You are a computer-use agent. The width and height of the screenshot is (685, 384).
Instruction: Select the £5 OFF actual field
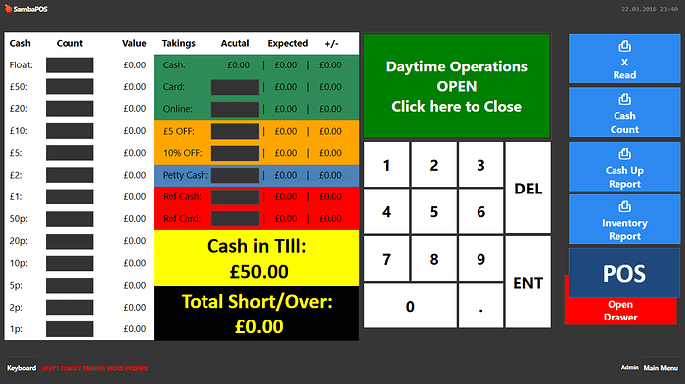(x=235, y=131)
